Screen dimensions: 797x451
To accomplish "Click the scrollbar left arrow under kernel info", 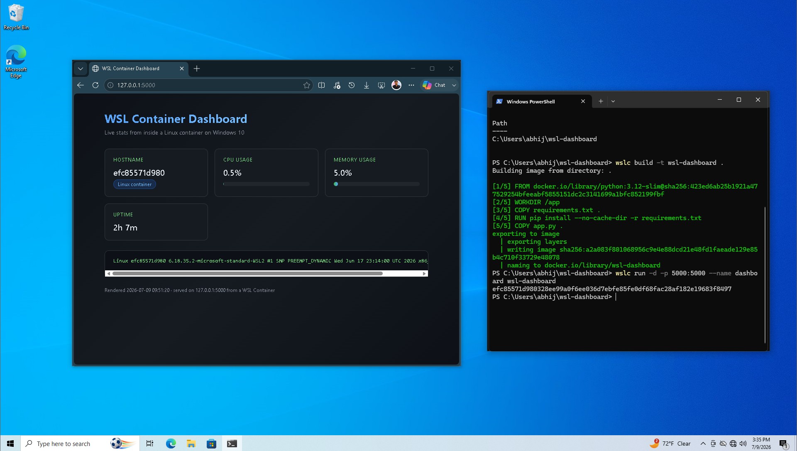I will coord(108,273).
